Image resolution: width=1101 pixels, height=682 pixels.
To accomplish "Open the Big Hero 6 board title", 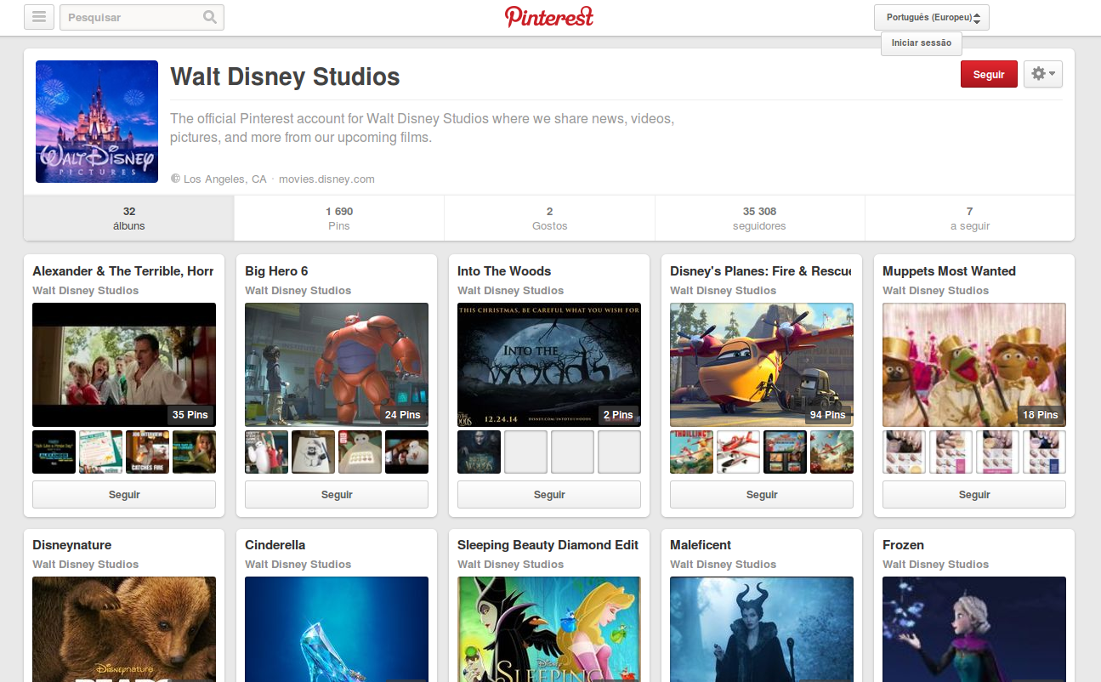I will 276,271.
